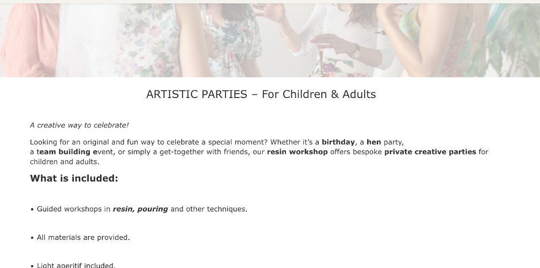The height and width of the screenshot is (268, 540).
Task: Click the "What is included:" subheading
Action: (74, 178)
